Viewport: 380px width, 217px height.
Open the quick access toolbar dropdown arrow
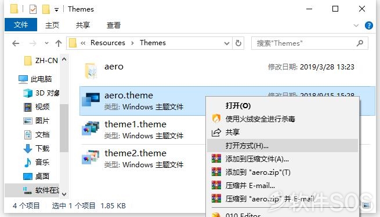click(x=56, y=10)
